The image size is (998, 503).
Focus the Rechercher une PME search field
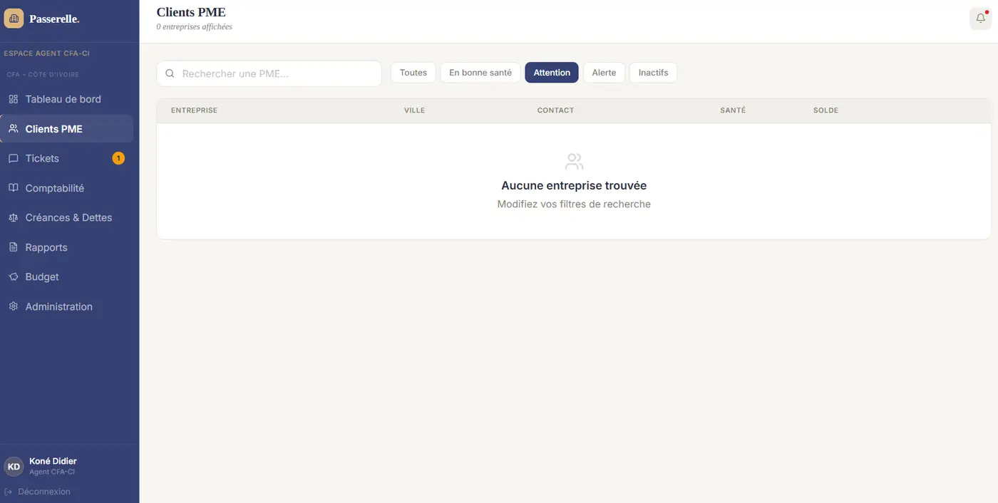coord(269,73)
